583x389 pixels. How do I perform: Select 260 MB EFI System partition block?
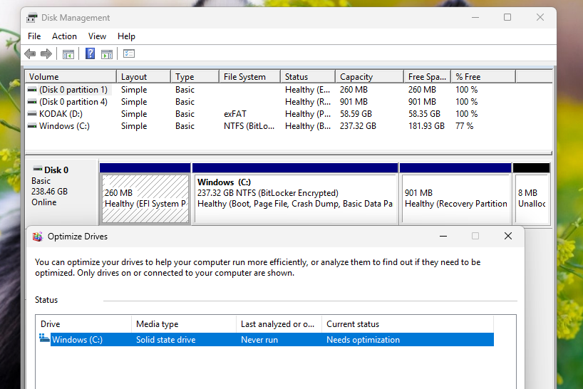[x=145, y=198]
